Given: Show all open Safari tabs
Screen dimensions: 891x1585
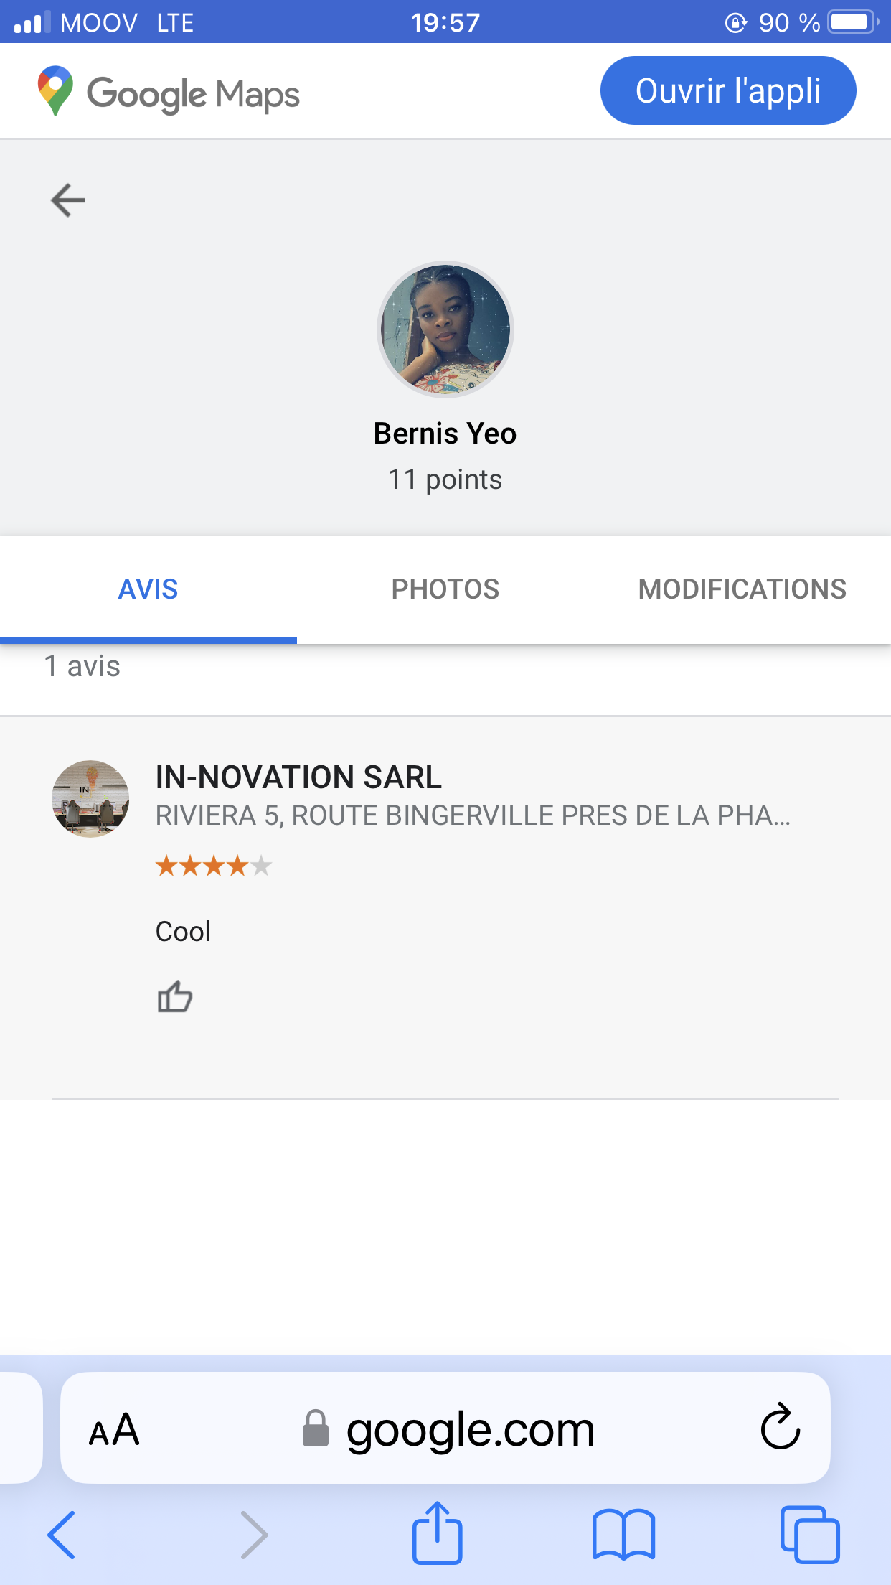Looking at the screenshot, I should (x=810, y=1535).
